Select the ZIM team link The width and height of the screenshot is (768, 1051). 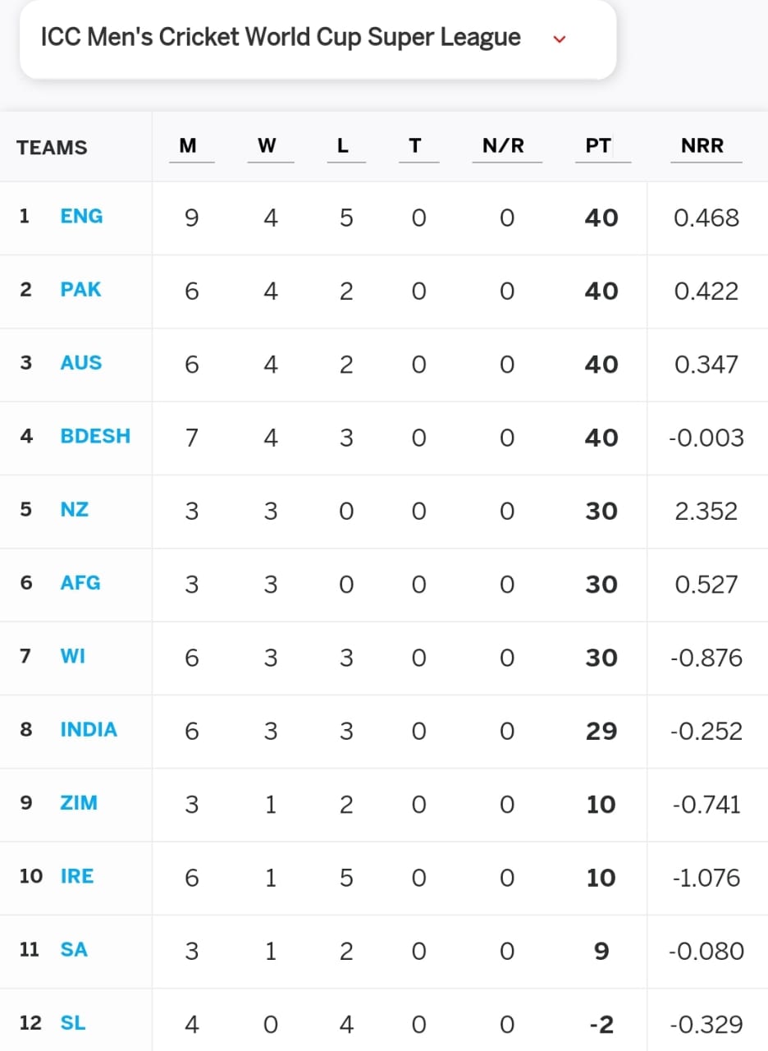(79, 802)
